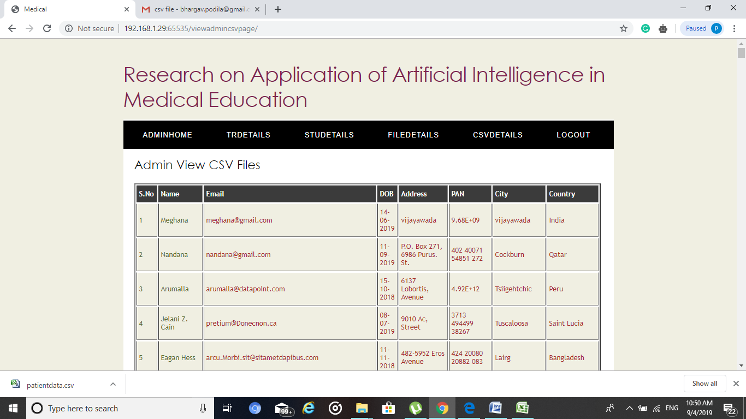Open the Windows Start menu
The height and width of the screenshot is (419, 746).
click(x=13, y=408)
